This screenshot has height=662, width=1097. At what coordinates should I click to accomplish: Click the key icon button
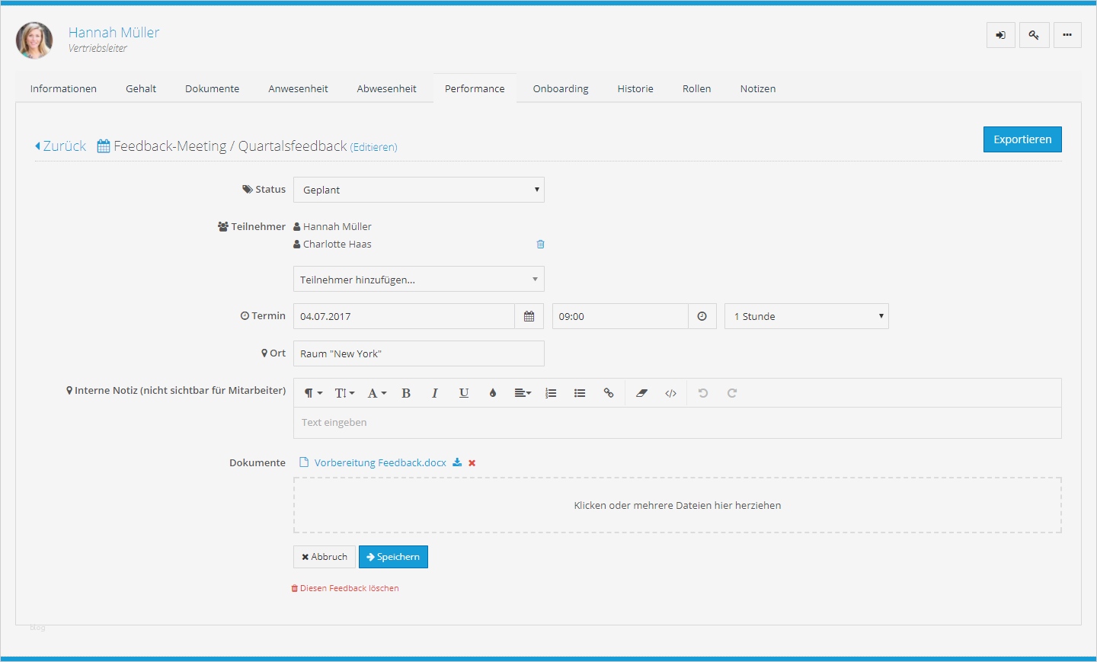[1035, 35]
